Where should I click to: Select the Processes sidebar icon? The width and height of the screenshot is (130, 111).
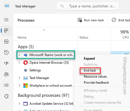[x=6, y=30]
